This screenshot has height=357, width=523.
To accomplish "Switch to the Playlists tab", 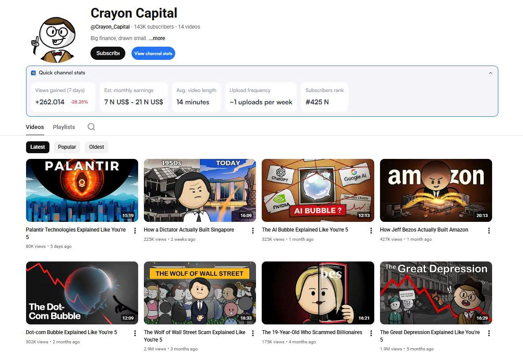I will pos(64,127).
